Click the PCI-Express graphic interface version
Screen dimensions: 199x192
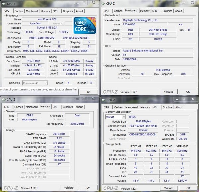click(163, 70)
